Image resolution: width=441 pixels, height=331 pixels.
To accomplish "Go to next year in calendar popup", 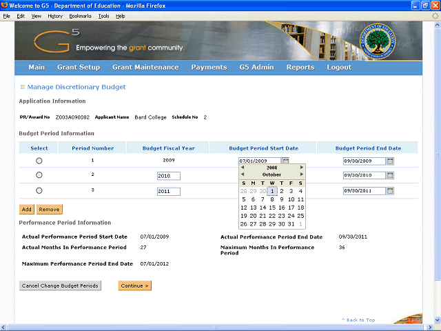I will point(301,167).
